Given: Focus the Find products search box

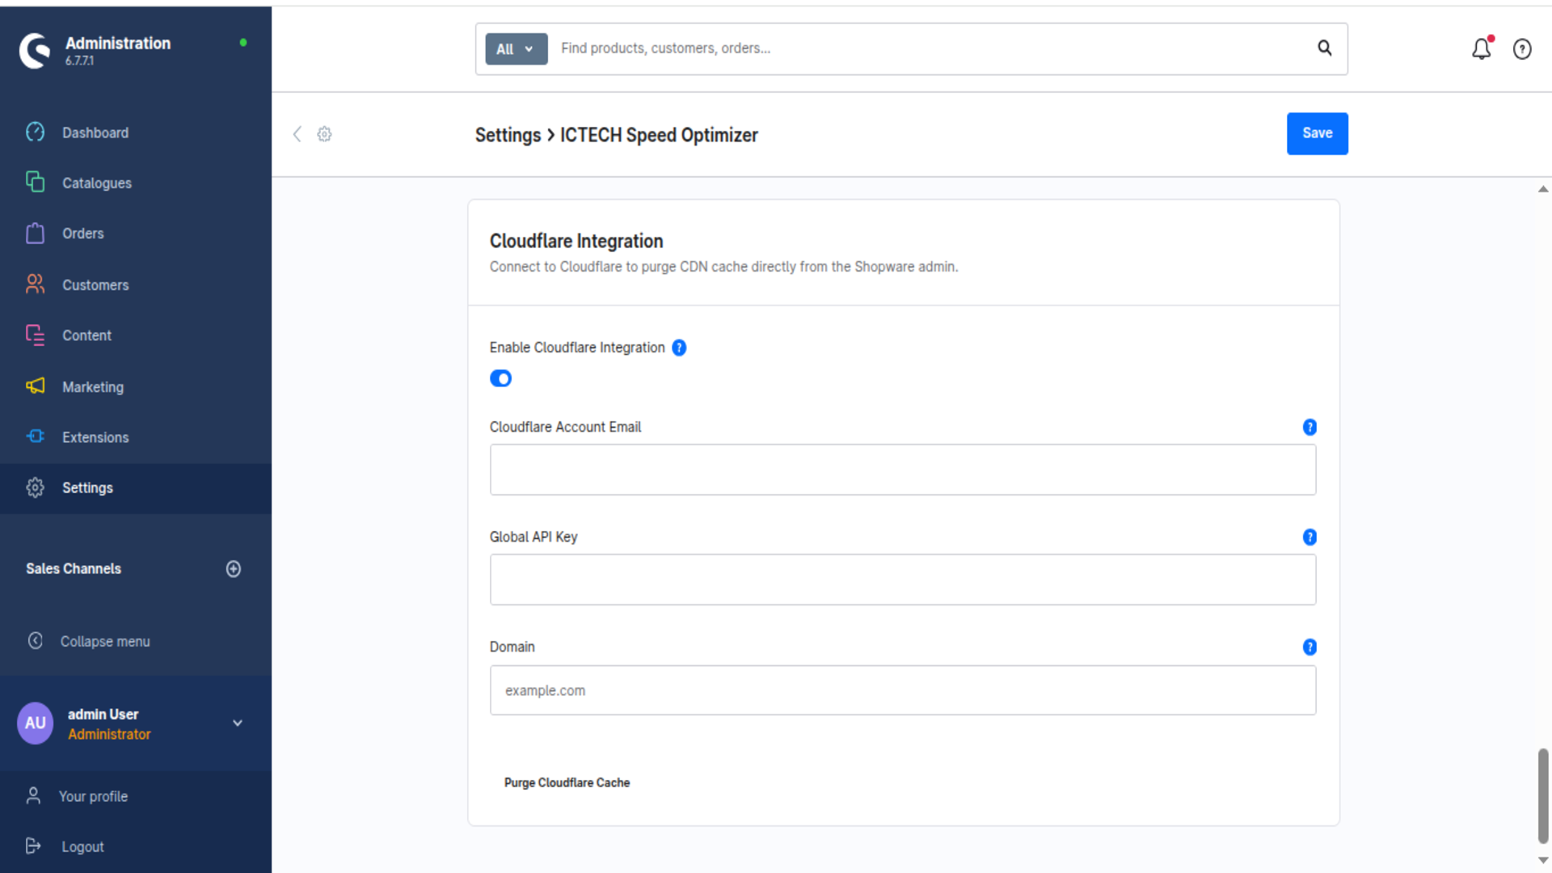Looking at the screenshot, I should pyautogui.click(x=930, y=48).
